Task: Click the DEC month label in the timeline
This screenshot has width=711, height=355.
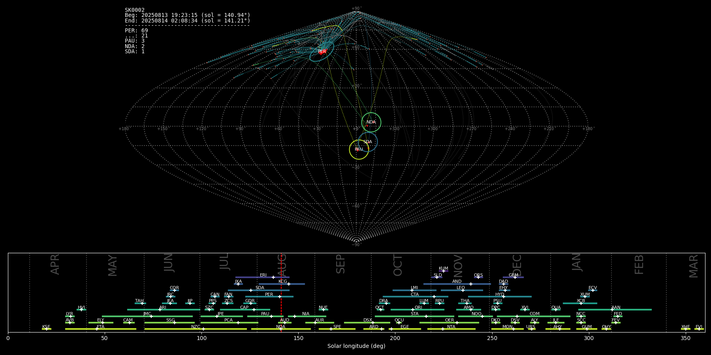Action: click(517, 265)
